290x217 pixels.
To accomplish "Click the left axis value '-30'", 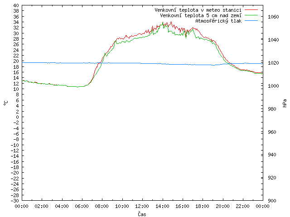I will 15,201.
